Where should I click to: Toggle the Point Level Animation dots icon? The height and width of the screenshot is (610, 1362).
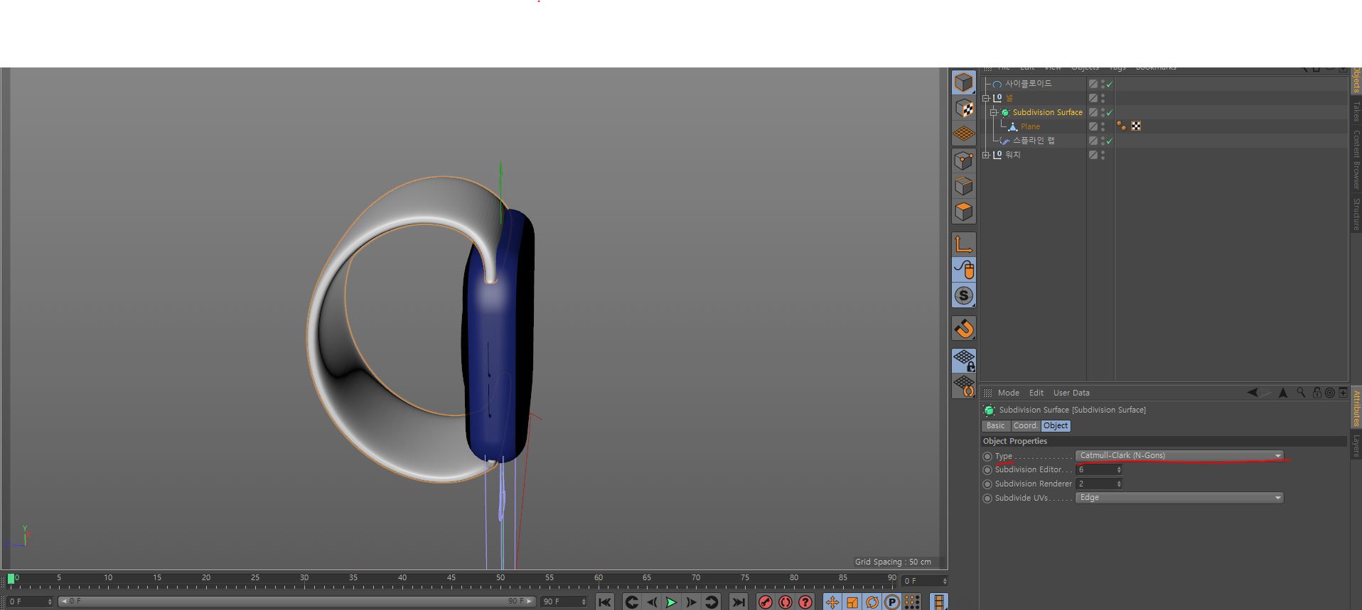point(912,602)
